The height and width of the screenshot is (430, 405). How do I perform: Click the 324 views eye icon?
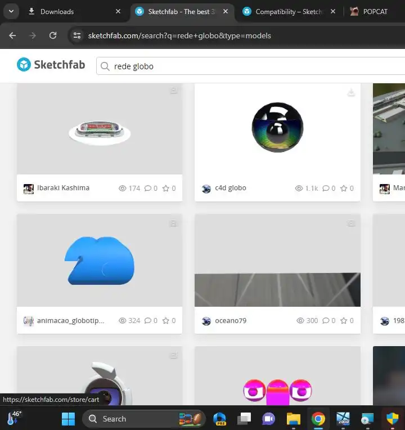point(122,321)
